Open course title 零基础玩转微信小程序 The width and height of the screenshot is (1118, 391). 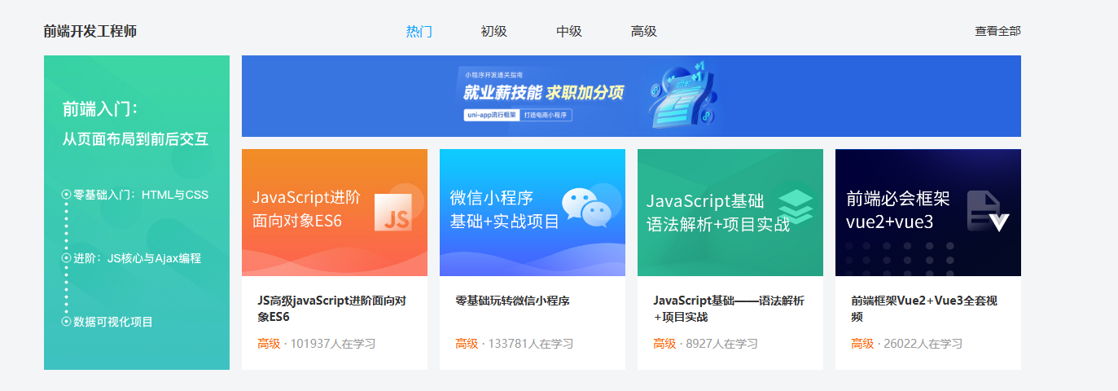(x=512, y=301)
